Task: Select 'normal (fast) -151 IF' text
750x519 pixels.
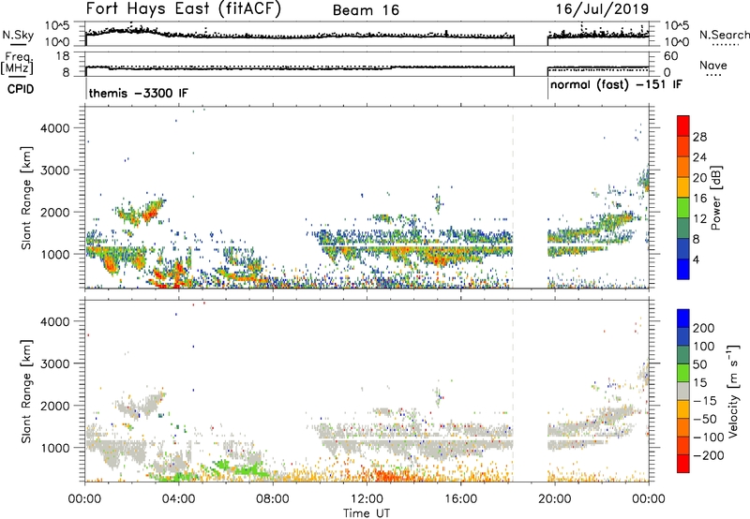Action: click(616, 85)
